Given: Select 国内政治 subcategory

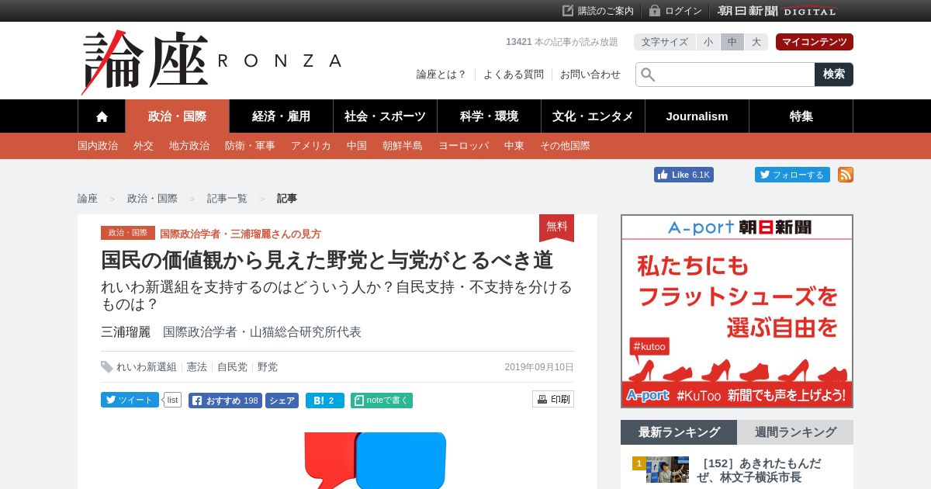Looking at the screenshot, I should 98,146.
